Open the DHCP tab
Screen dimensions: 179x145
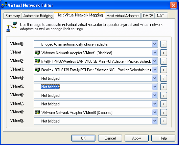(148, 15)
